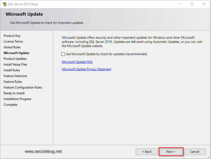Viewport: 211px width, 159px height.
Task: Select the Complete step
Action: coord(10,105)
